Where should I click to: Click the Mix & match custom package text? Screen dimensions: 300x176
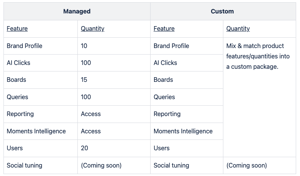pyautogui.click(x=258, y=56)
